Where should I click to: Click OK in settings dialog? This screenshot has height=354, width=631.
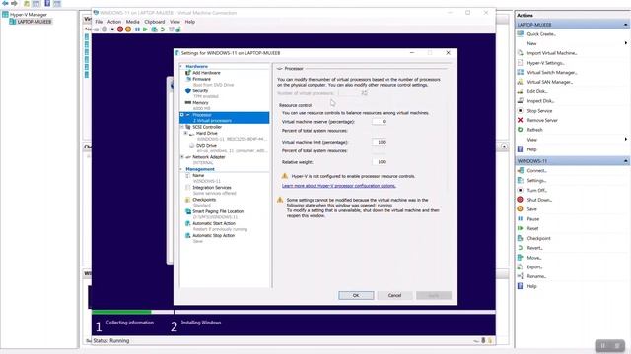click(x=356, y=295)
